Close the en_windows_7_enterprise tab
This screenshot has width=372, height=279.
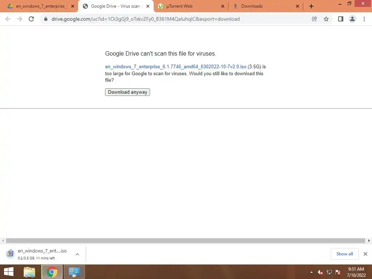coord(73,7)
